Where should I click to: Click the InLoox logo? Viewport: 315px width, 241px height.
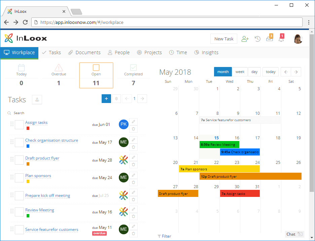26,38
